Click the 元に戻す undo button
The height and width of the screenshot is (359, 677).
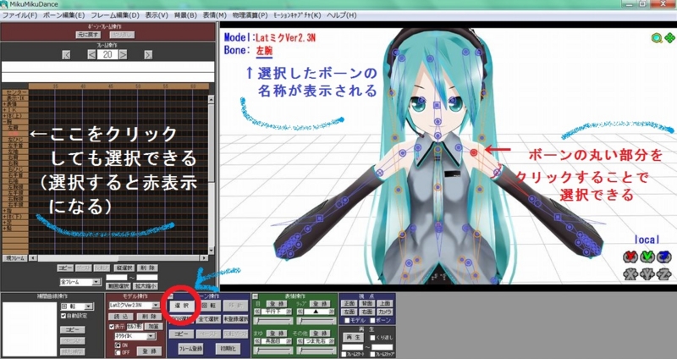point(88,35)
